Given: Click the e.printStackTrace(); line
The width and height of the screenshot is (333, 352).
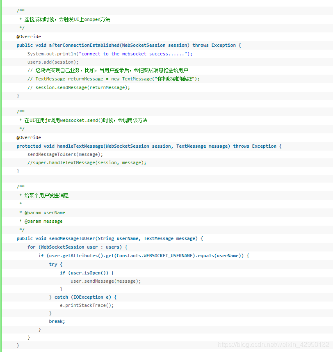Looking at the screenshot, I should tap(87, 305).
